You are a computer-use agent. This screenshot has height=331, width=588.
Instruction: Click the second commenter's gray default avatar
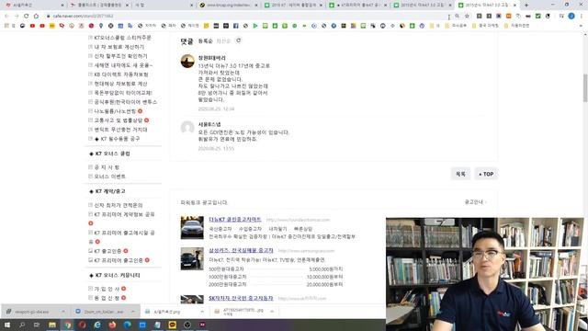click(187, 128)
